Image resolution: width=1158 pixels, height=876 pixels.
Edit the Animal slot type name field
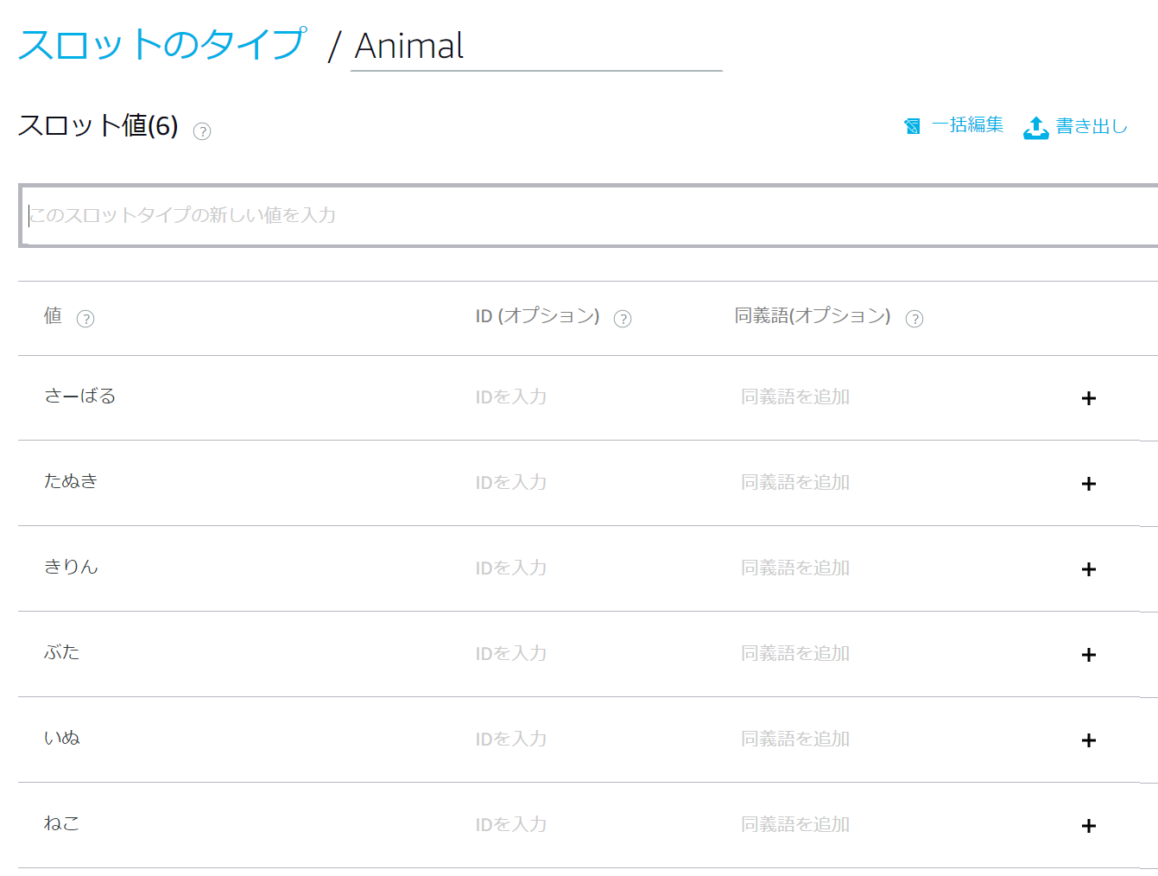(x=535, y=47)
